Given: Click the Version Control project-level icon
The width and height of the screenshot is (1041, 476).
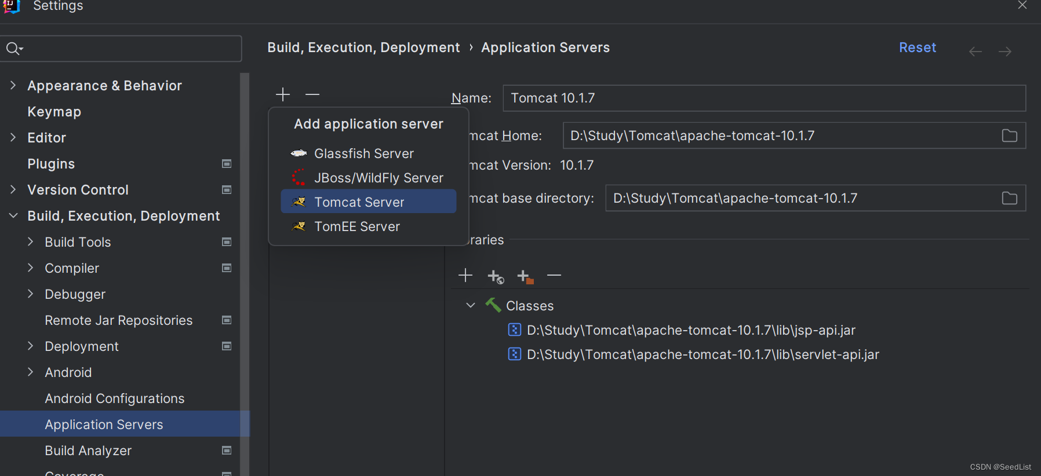Looking at the screenshot, I should point(227,190).
